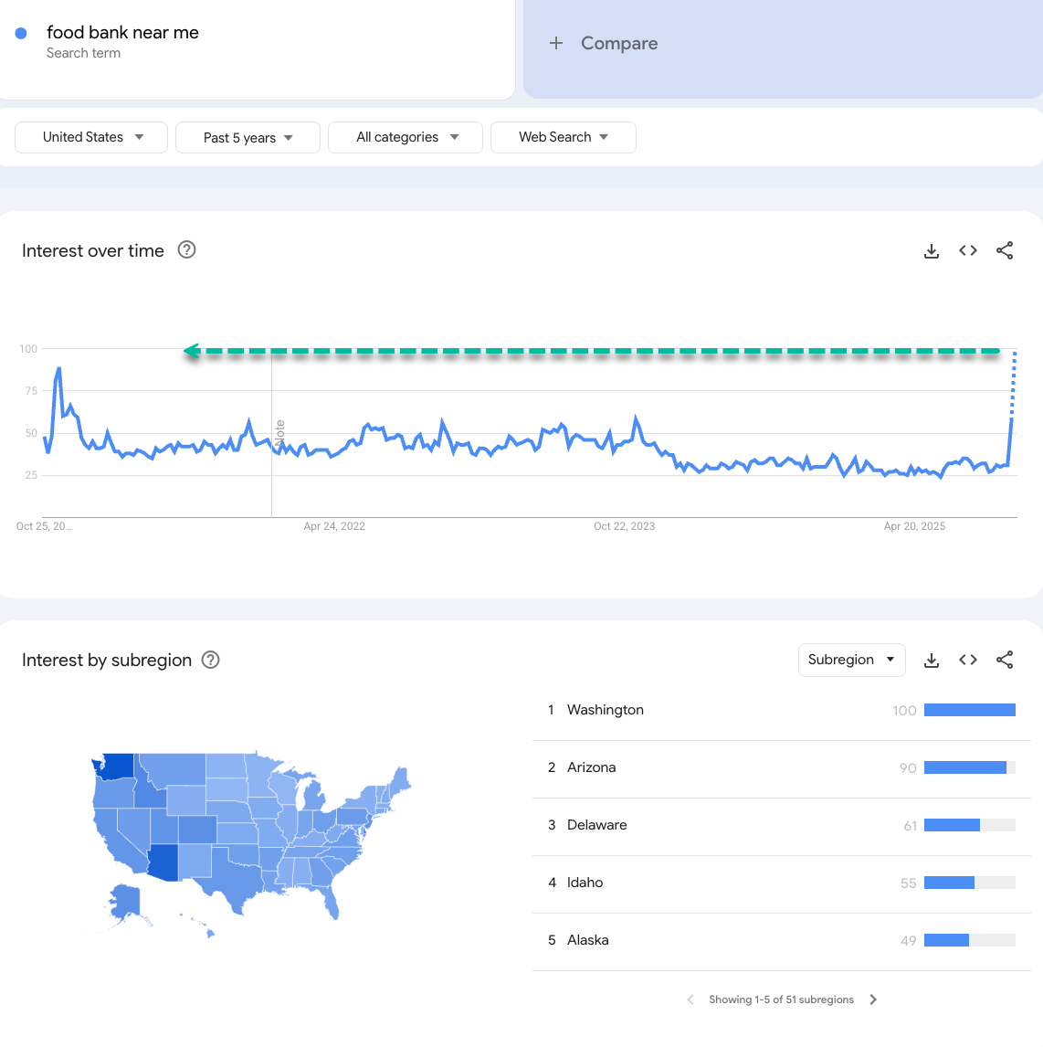1043x1047 pixels.
Task: Download the Interest over time data
Action: [x=932, y=251]
